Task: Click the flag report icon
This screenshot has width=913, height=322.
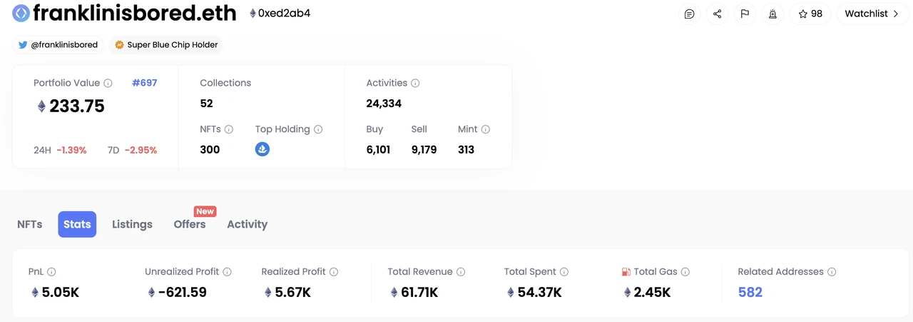Action: coord(745,14)
